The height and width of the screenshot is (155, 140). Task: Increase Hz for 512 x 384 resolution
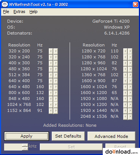(x=56, y=75)
